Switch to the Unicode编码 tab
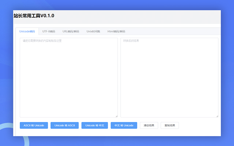234x146 pixels. pos(27,31)
